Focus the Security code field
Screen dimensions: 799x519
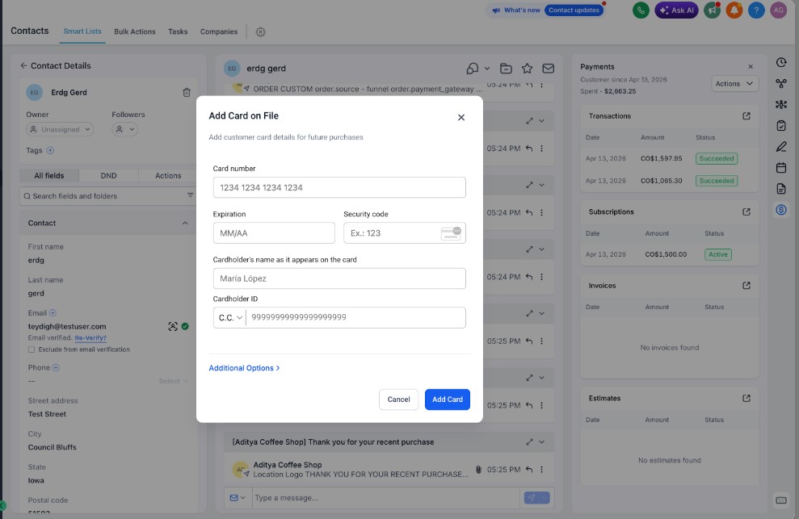click(405, 233)
